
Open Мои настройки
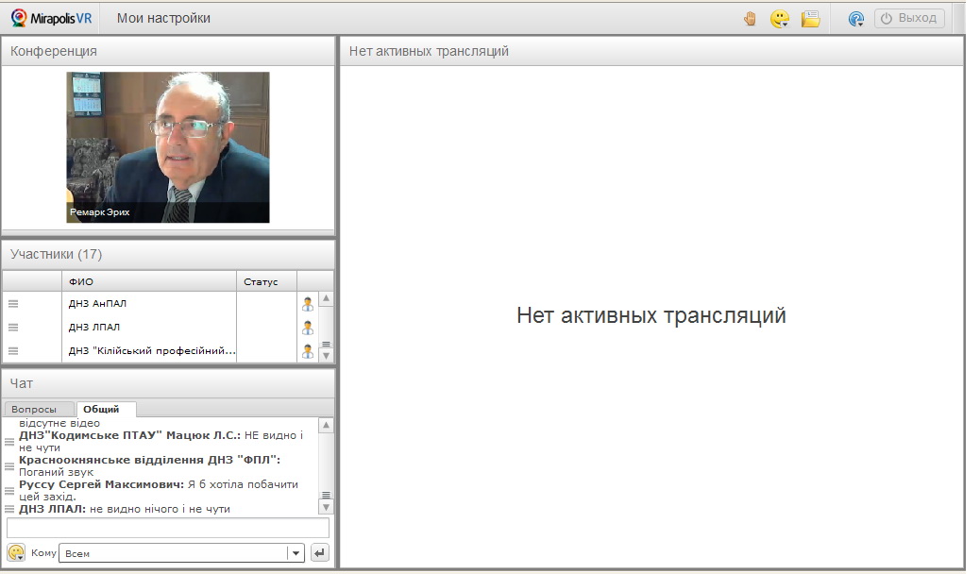163,18
